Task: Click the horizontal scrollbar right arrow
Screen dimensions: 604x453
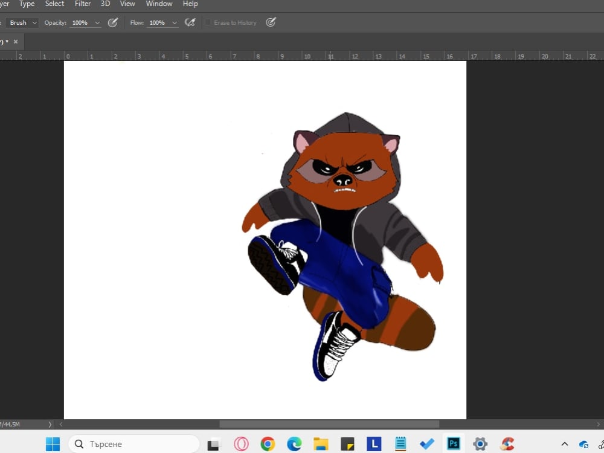Action: [x=598, y=424]
